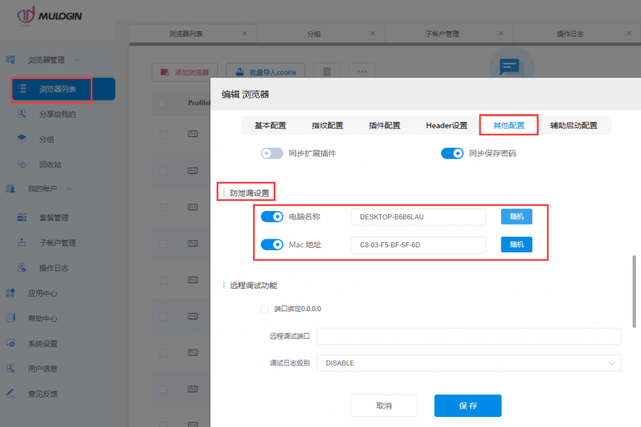Click the 分享给我的 sidebar icon
641x427 pixels.
click(22, 114)
